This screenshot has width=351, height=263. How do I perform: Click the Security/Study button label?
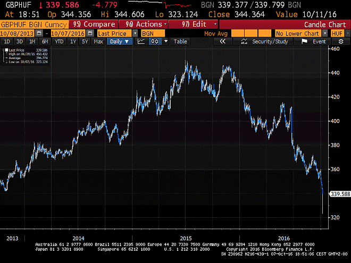[x=270, y=41]
